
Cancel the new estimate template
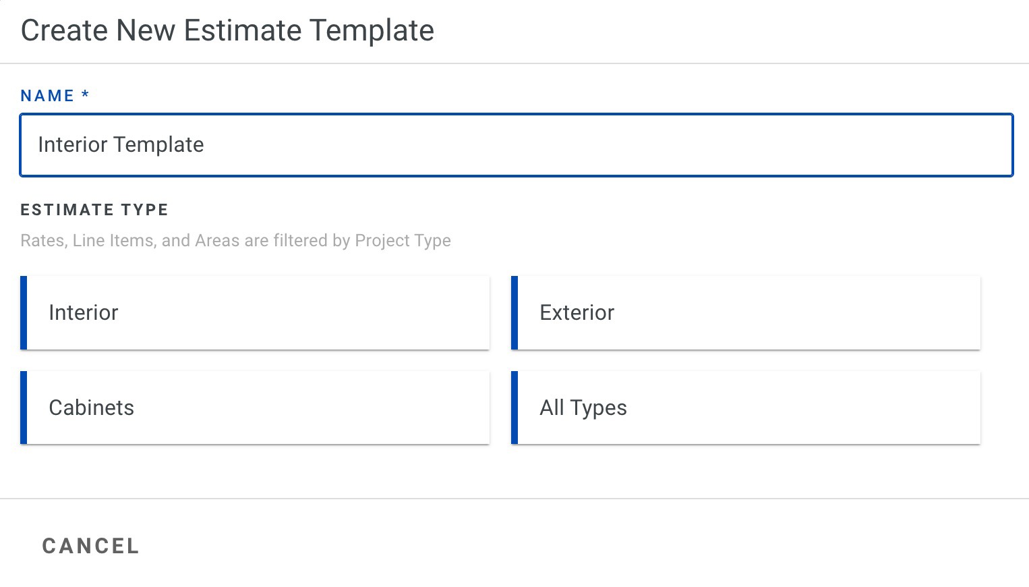tap(91, 546)
